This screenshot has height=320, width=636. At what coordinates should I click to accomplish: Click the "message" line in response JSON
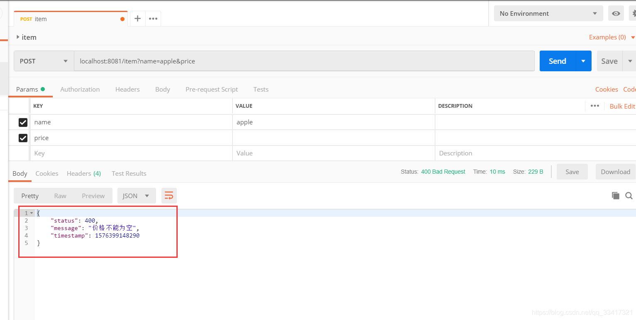coord(95,228)
